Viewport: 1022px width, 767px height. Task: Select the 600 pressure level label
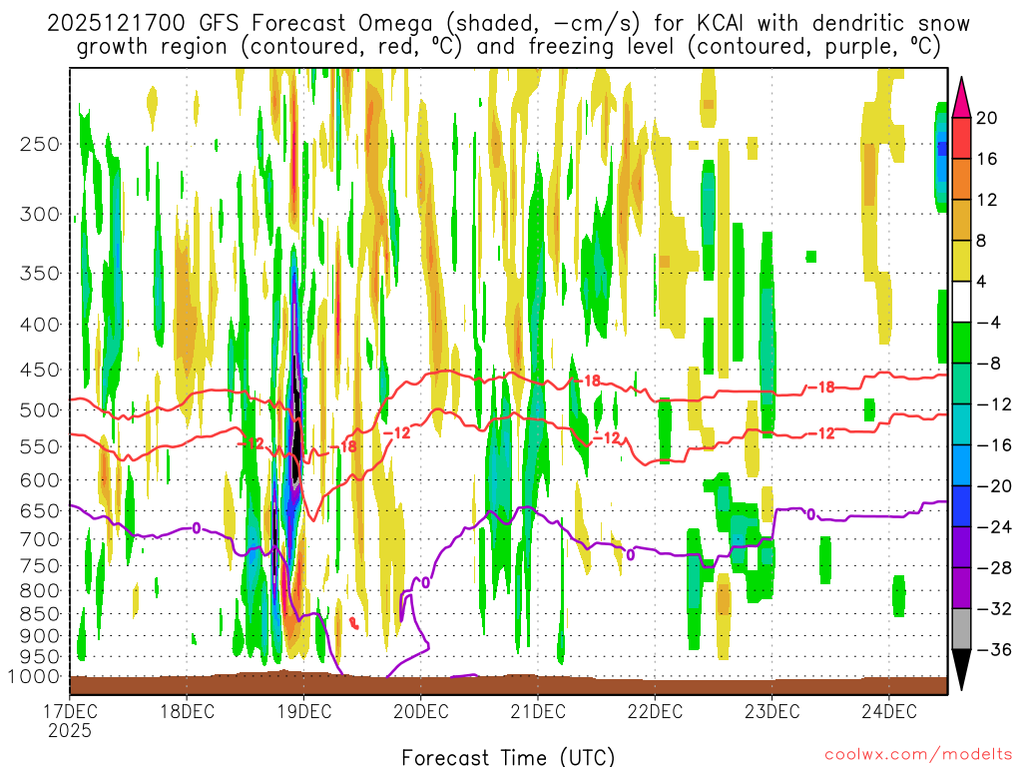click(x=40, y=480)
